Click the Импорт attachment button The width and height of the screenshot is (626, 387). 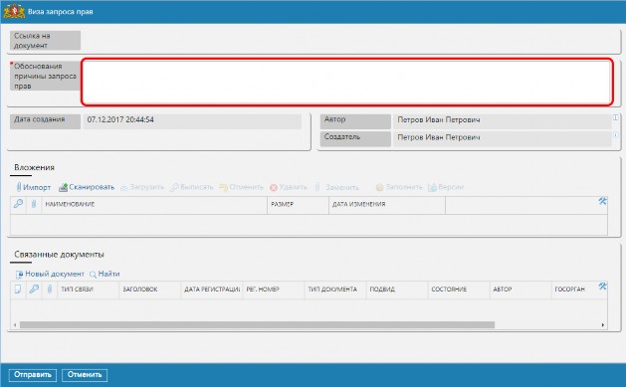click(34, 187)
